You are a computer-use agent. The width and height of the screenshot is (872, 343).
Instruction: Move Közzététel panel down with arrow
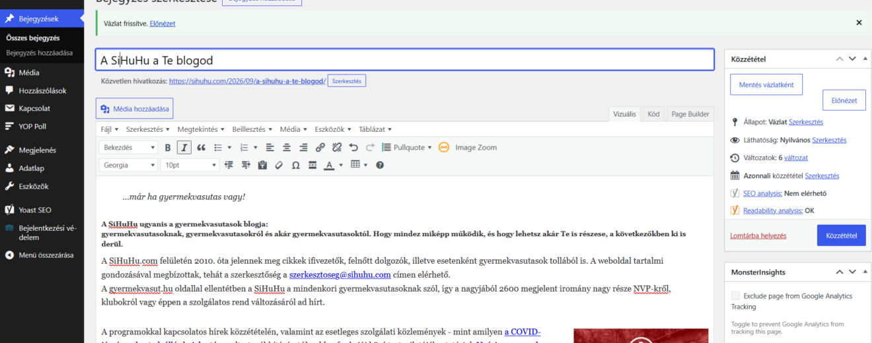click(852, 59)
